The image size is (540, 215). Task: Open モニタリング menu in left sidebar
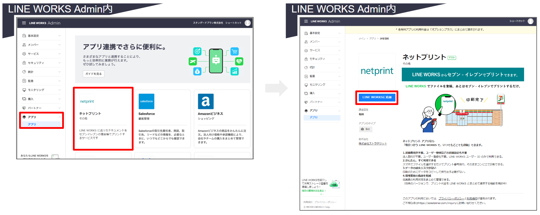pyautogui.click(x=42, y=90)
